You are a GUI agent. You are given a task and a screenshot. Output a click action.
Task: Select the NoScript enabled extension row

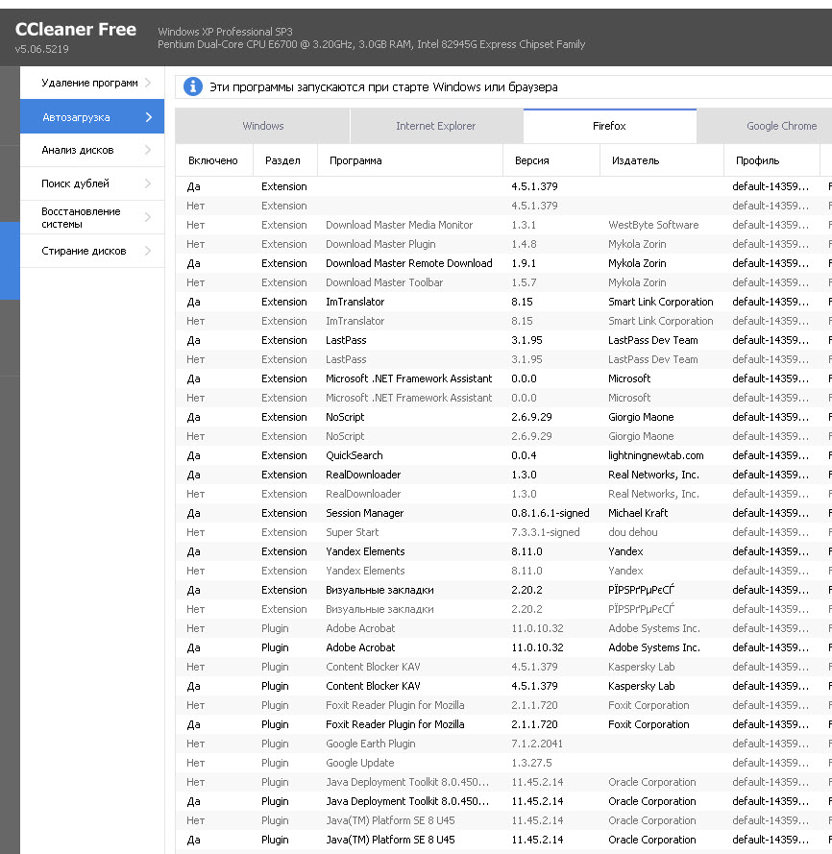pyautogui.click(x=345, y=417)
